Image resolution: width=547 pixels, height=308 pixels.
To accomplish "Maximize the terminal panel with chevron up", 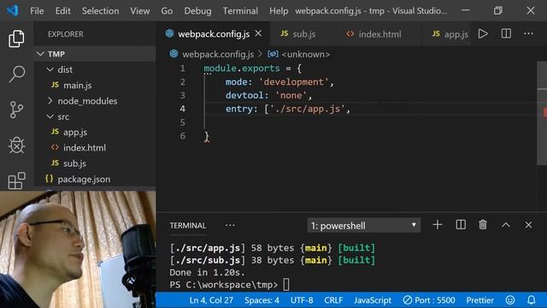I will 506,225.
